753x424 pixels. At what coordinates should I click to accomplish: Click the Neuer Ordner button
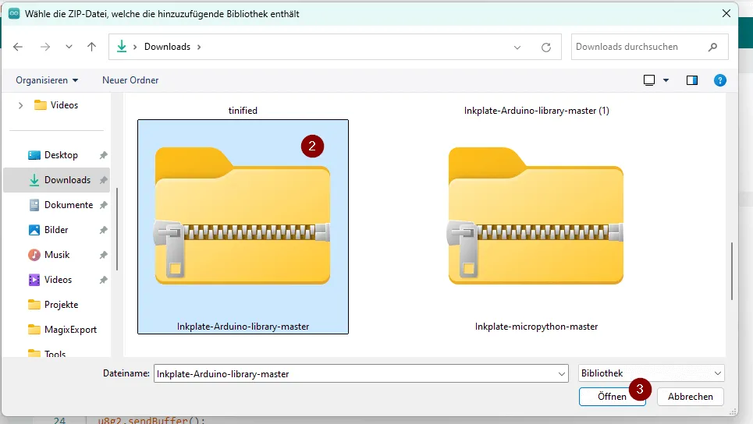(130, 80)
